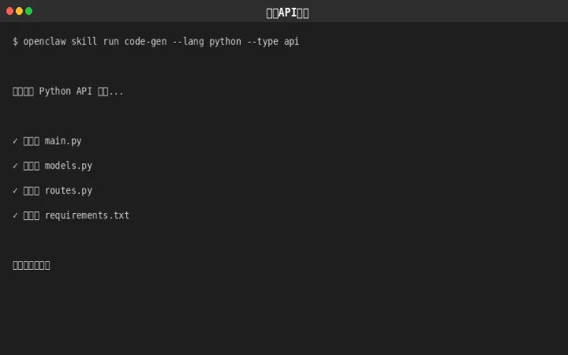Click the "$" shell prompt symbol

[x=15, y=42]
